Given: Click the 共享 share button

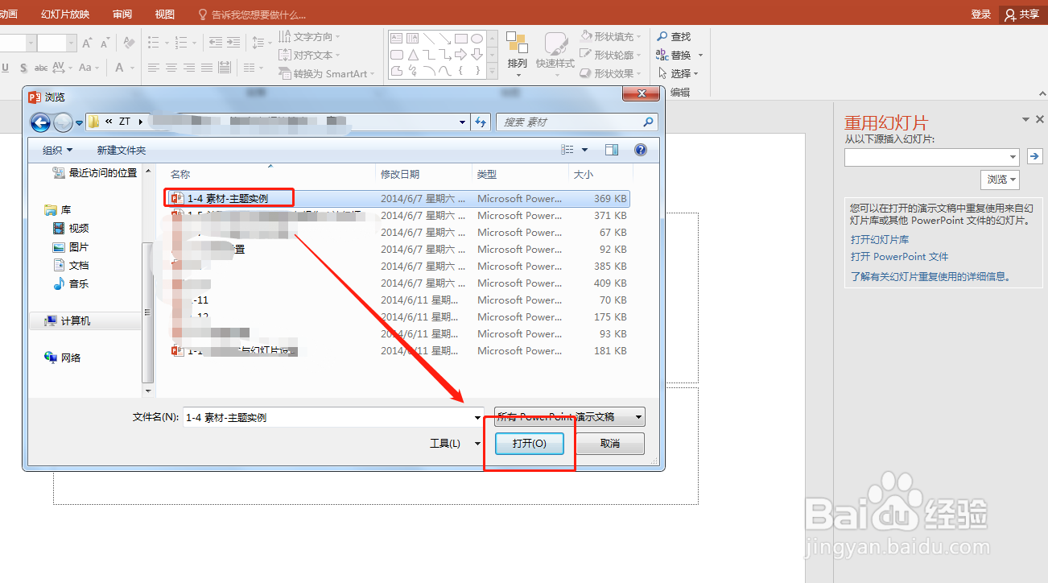Looking at the screenshot, I should coord(1021,14).
